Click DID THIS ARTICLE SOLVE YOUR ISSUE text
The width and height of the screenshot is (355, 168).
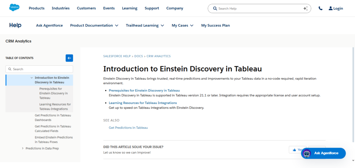[x=133, y=147]
